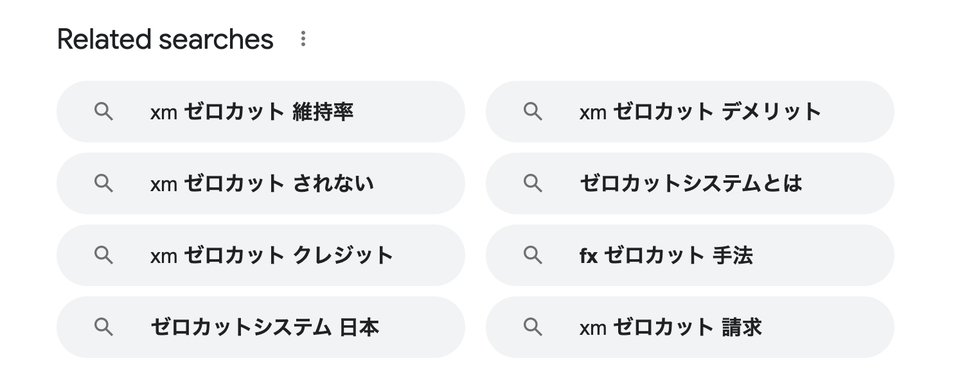Select fx ゼロカット 手法 related search

[x=690, y=255]
